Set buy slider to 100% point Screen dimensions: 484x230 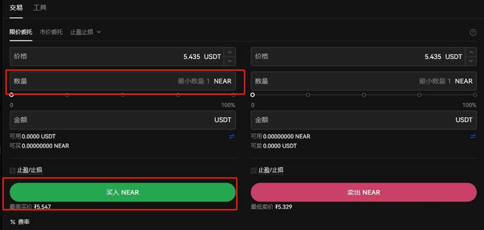click(234, 95)
